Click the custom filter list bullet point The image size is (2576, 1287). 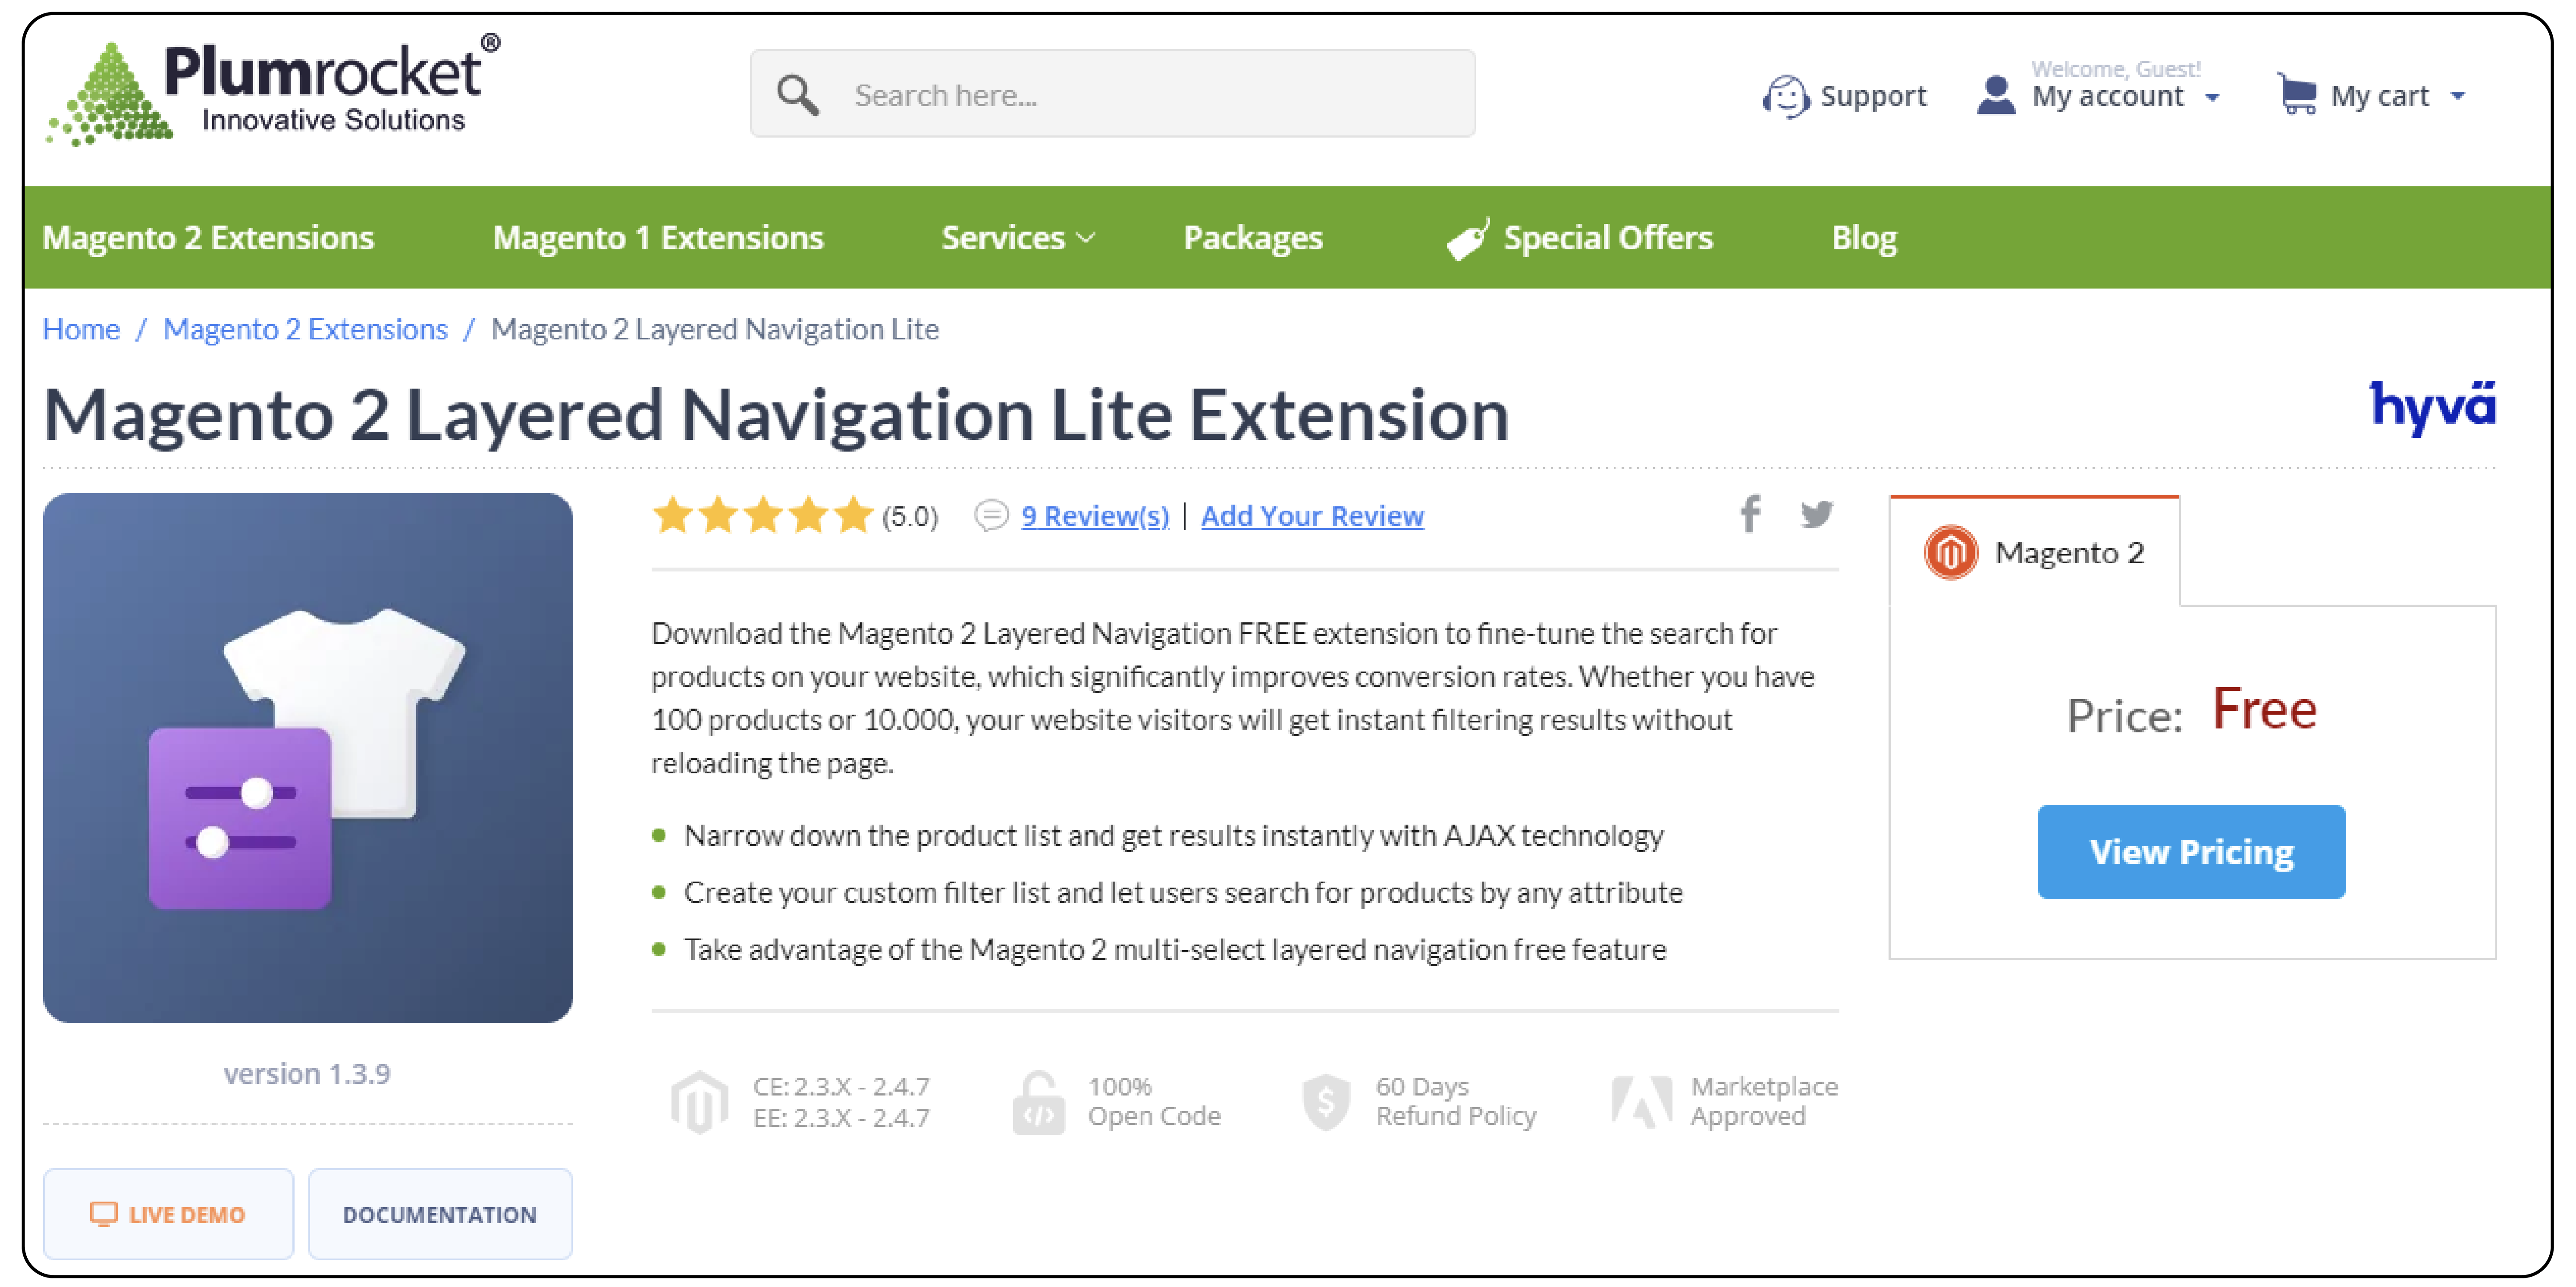1183,893
